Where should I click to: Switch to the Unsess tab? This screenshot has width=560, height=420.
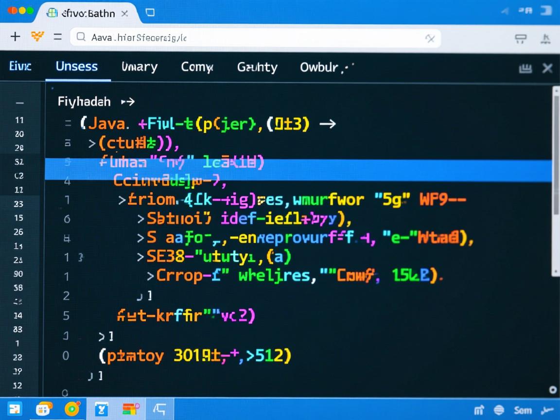click(x=77, y=67)
